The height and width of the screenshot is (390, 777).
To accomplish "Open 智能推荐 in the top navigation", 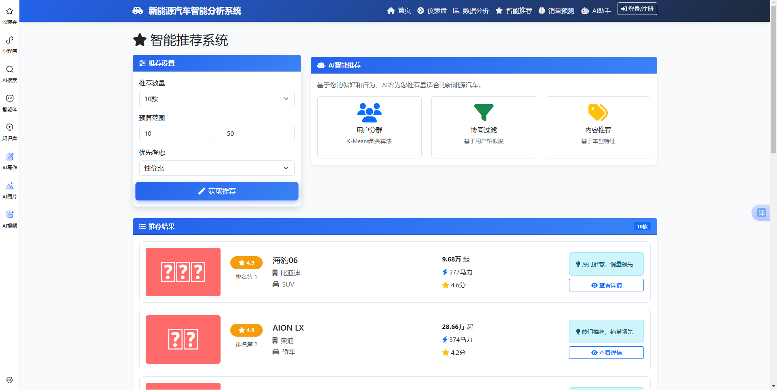I will (x=514, y=11).
